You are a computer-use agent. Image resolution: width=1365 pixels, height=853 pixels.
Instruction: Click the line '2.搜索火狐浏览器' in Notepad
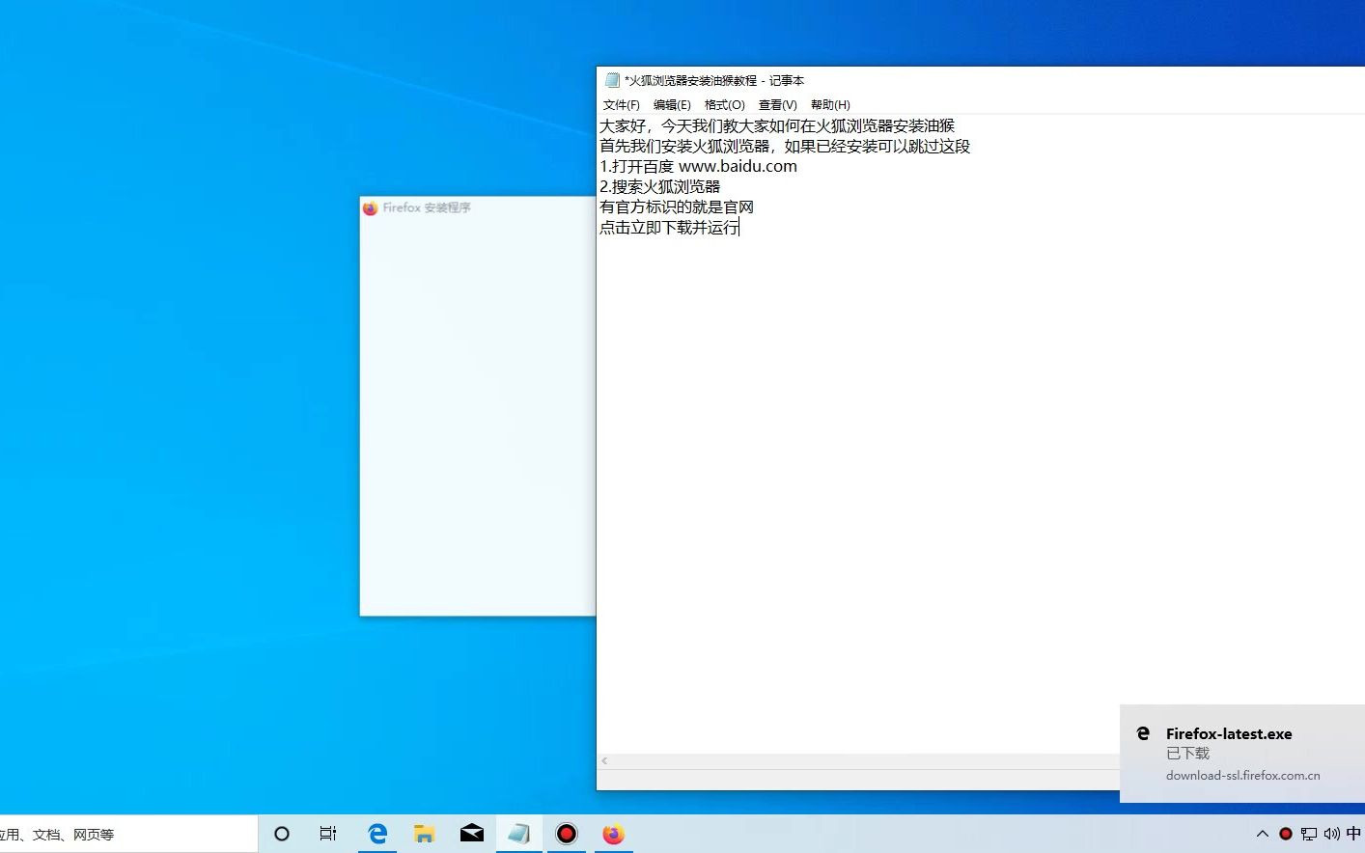[x=659, y=186]
